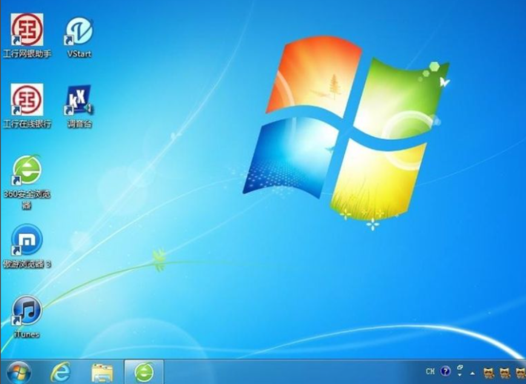Open the language bar help button
This screenshot has height=384, width=526.
click(x=445, y=371)
